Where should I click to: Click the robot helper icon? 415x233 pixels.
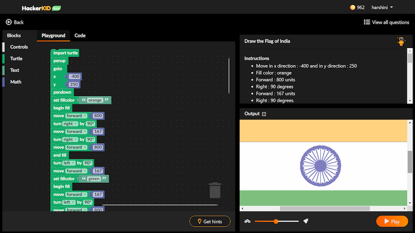pos(400,41)
